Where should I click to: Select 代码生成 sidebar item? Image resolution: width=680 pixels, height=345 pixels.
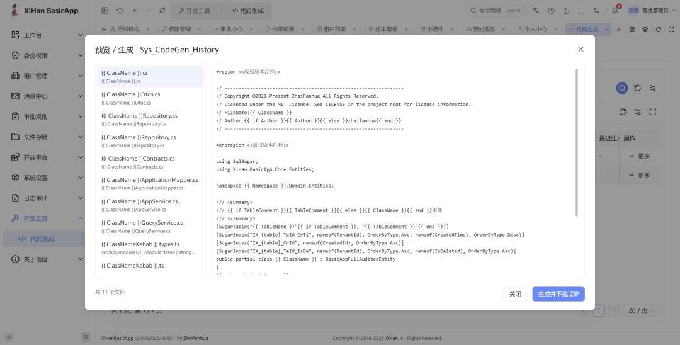(47, 239)
